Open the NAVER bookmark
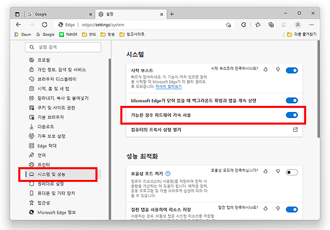330x230 pixels. [69, 34]
